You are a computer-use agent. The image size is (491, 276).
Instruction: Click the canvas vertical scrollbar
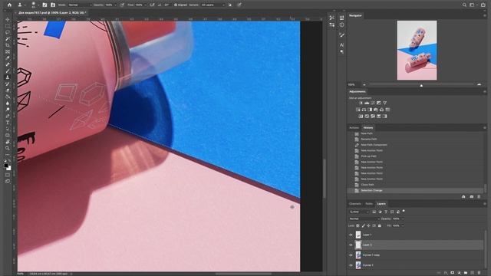(x=325, y=179)
